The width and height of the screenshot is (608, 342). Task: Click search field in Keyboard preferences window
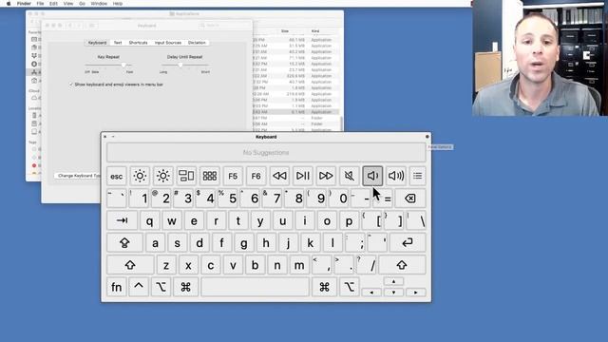pos(225,26)
